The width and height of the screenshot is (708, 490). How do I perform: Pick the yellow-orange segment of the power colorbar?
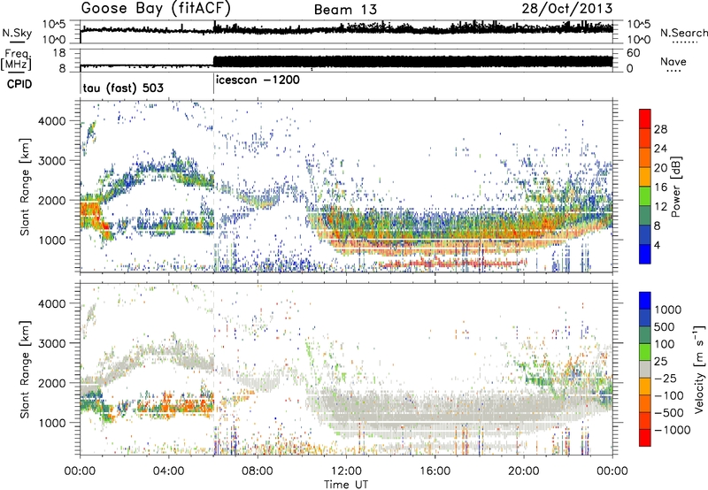pyautogui.click(x=645, y=176)
